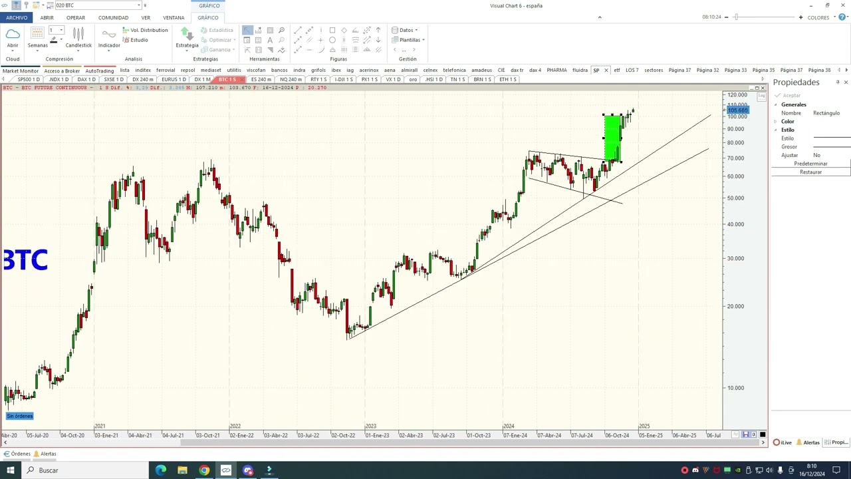Screen dimensions: 851x479
Task: Open the iLive panel tab
Action: pyautogui.click(x=783, y=442)
